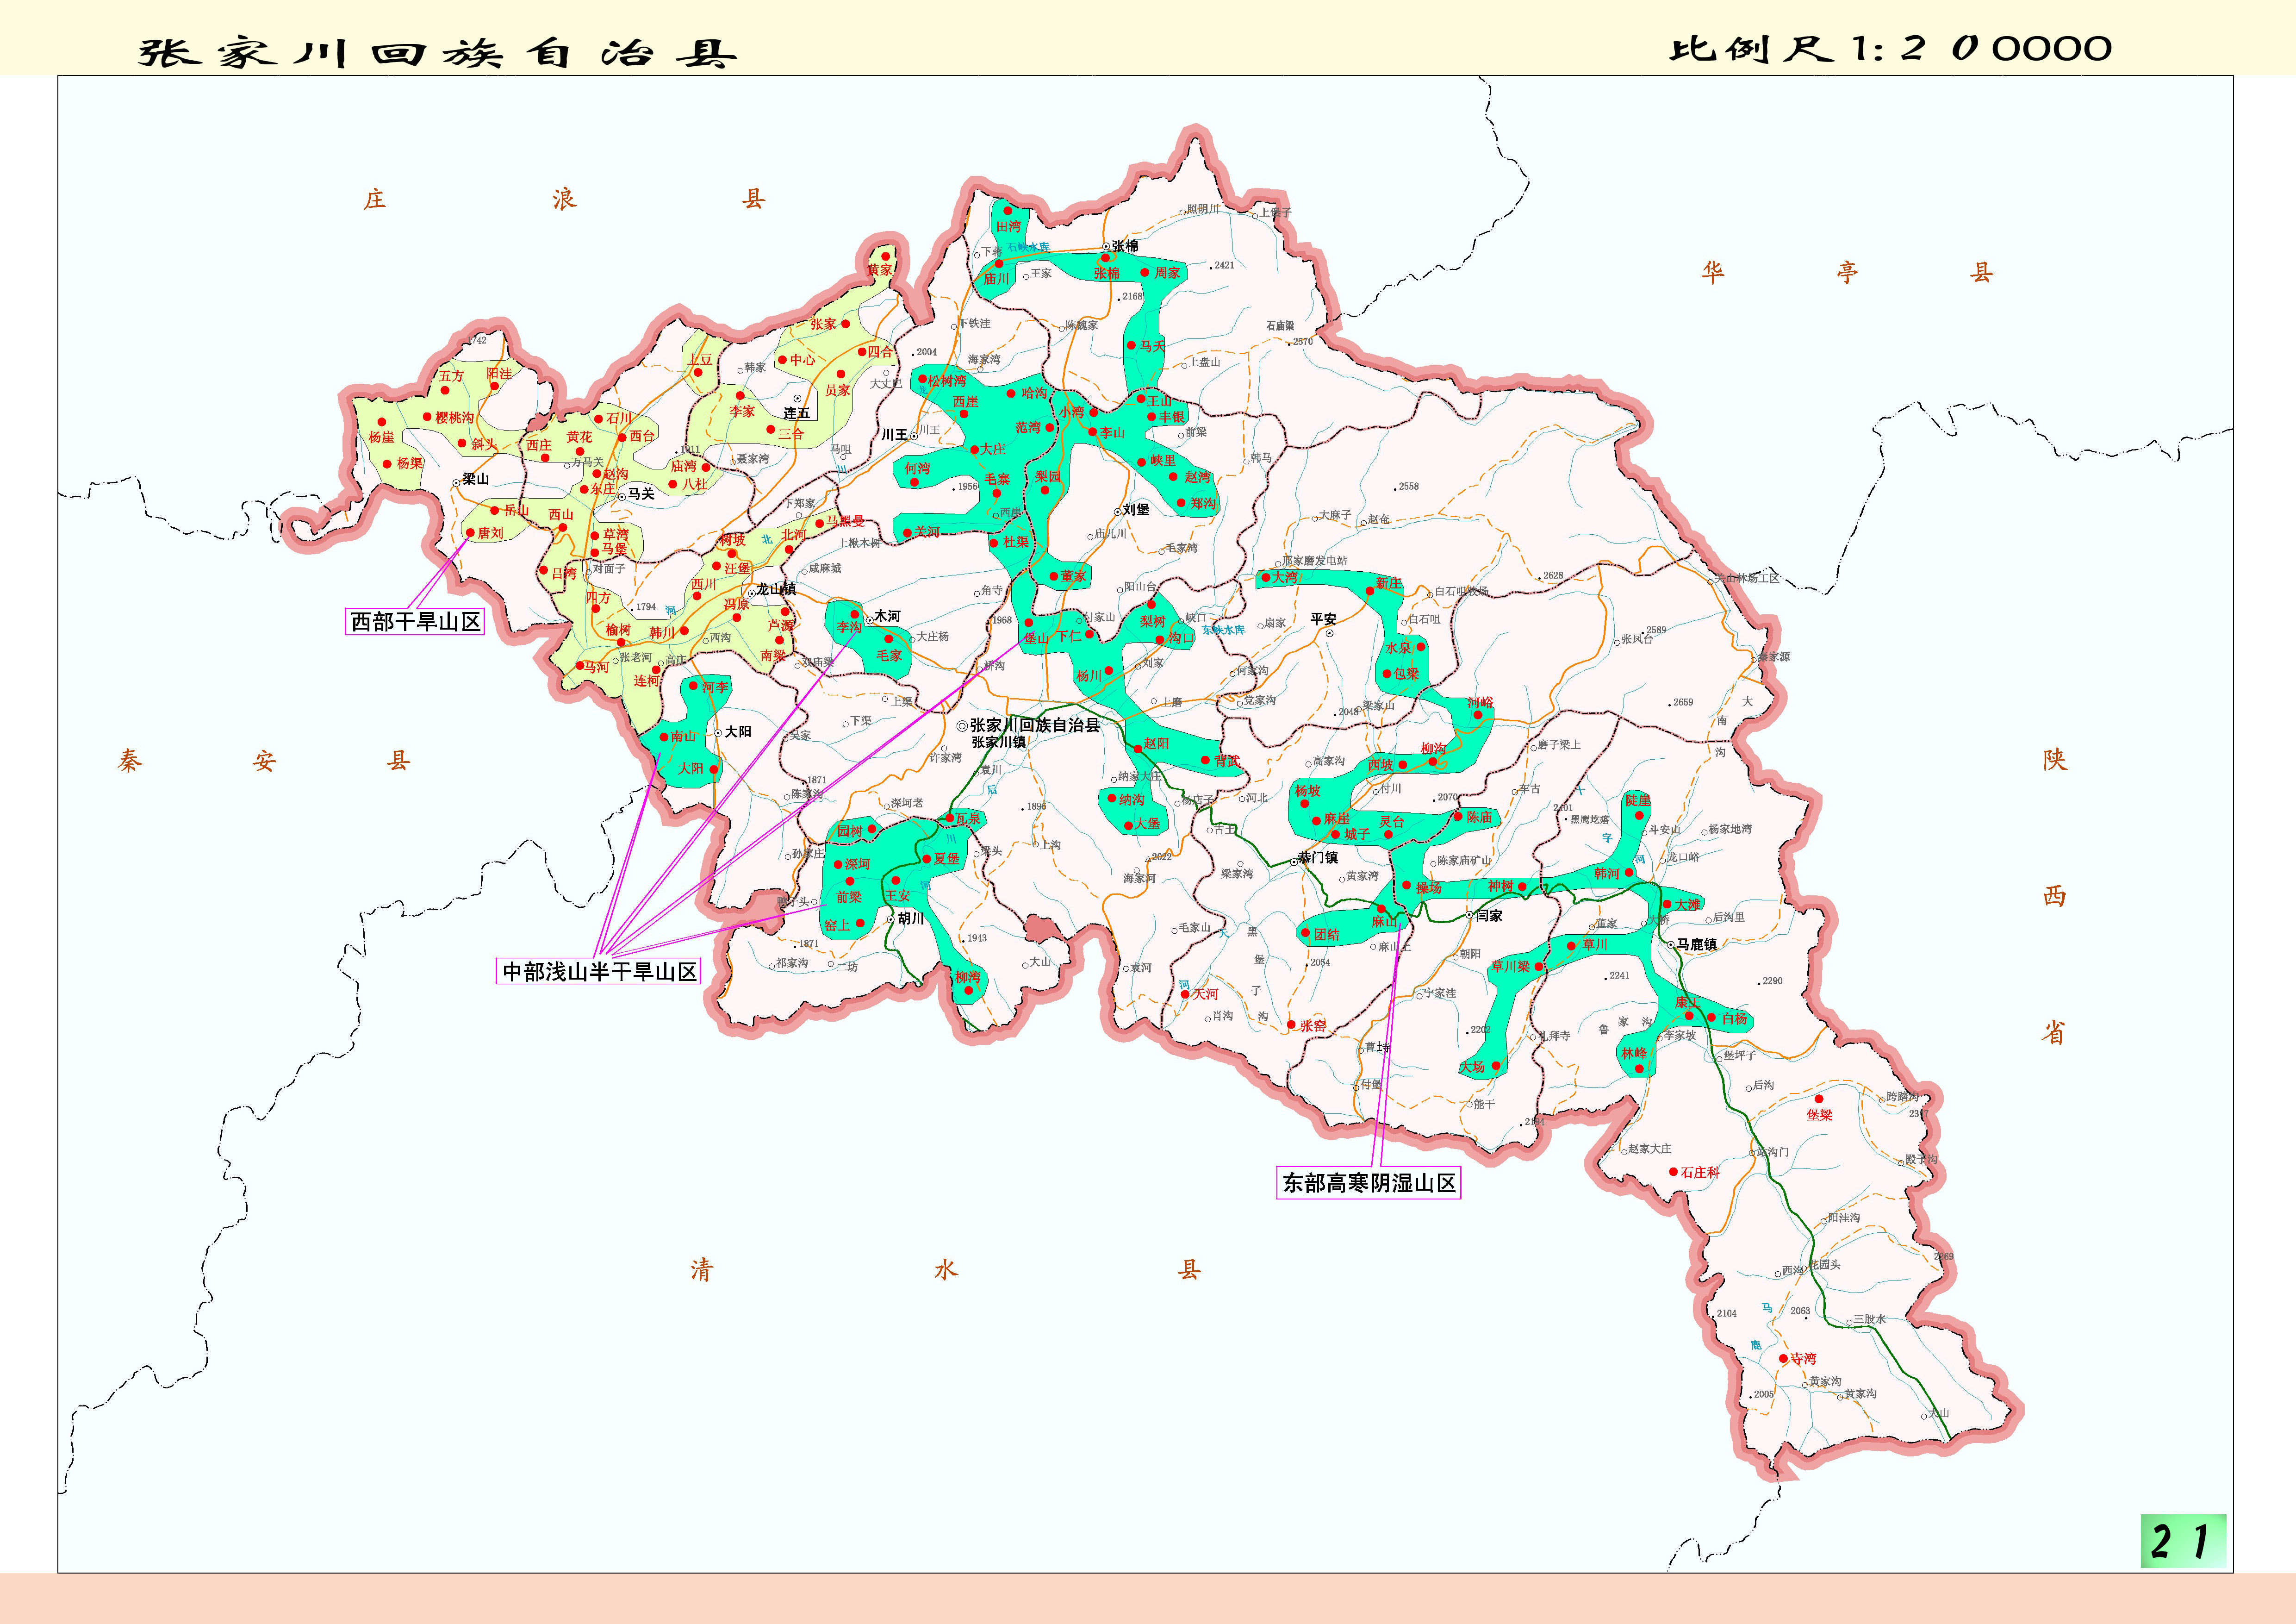The width and height of the screenshot is (2296, 1624).
Task: Click the red 马黑曼 village label
Action: [x=845, y=521]
